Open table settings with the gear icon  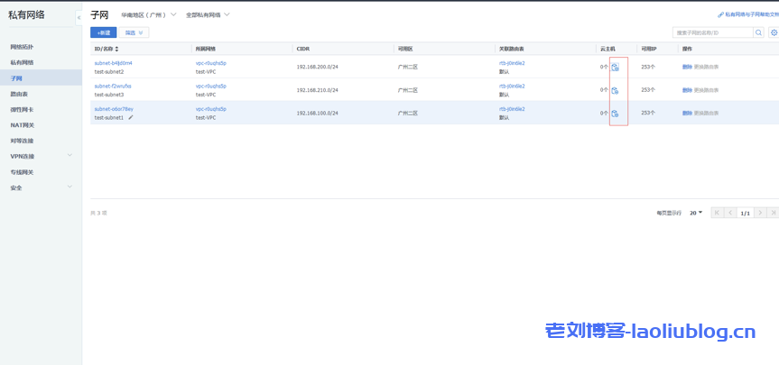pos(774,32)
